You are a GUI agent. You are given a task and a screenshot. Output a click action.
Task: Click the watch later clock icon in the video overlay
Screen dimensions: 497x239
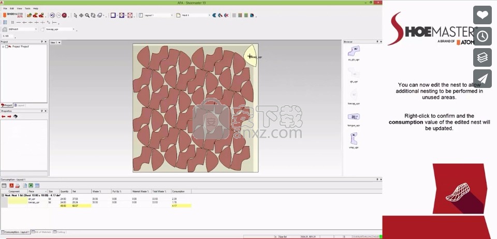(483, 36)
